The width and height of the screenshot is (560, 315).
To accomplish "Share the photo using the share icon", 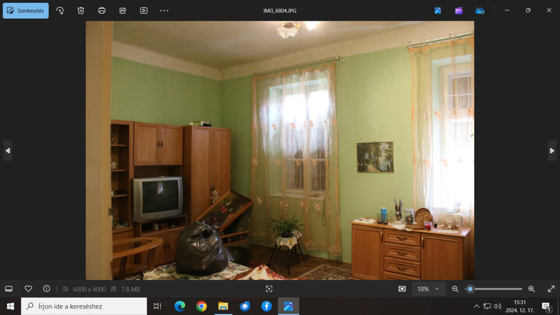I will tap(122, 10).
